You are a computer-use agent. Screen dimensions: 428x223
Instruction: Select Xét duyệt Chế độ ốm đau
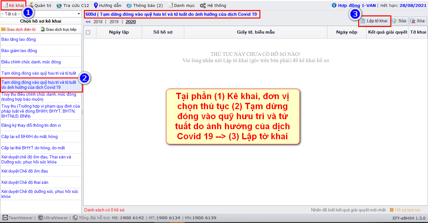(41, 171)
